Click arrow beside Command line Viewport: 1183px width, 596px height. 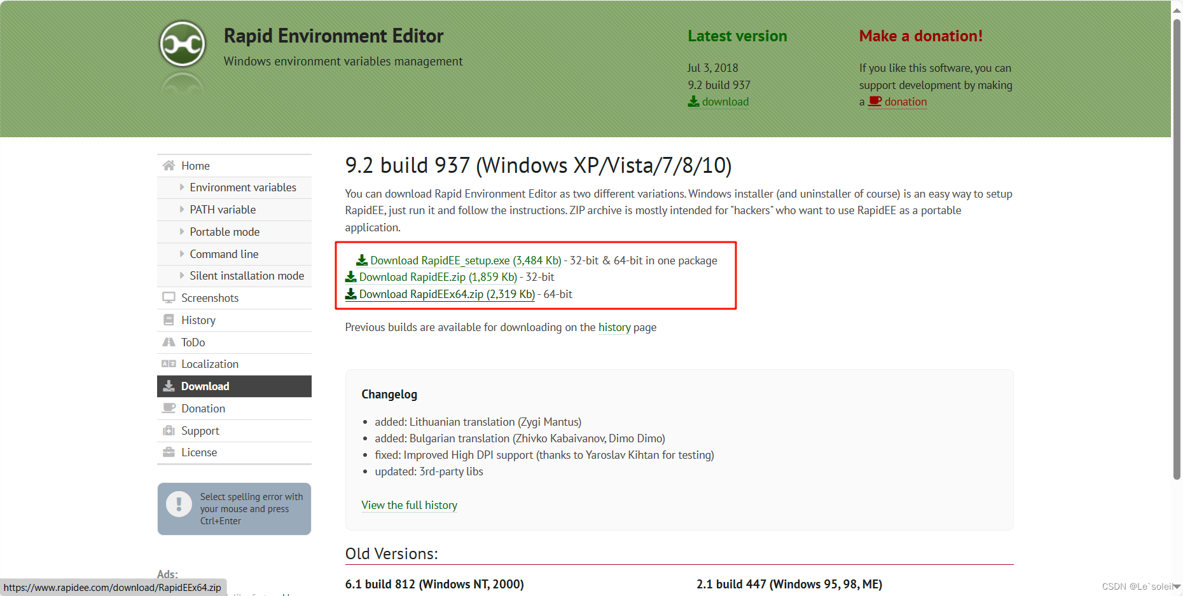[x=182, y=254]
